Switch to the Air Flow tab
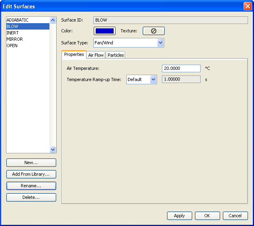Screen dimensions: 254x226 pos(96,55)
